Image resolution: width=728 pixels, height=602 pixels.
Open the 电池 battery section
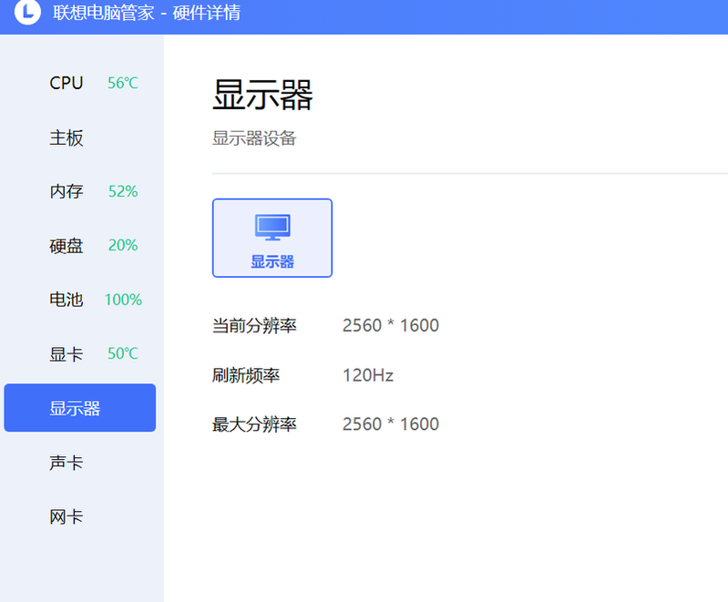[67, 300]
